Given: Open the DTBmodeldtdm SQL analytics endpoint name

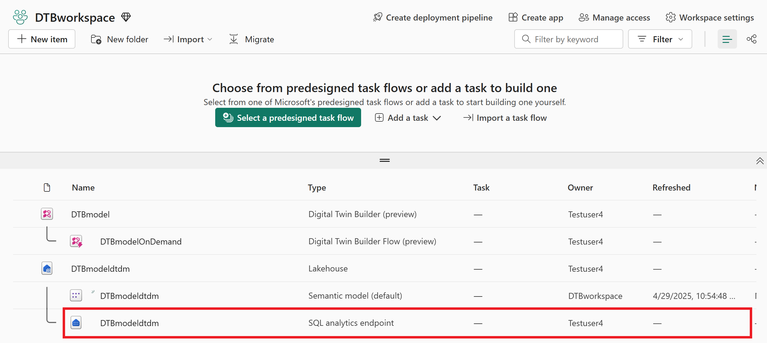Looking at the screenshot, I should tap(129, 323).
